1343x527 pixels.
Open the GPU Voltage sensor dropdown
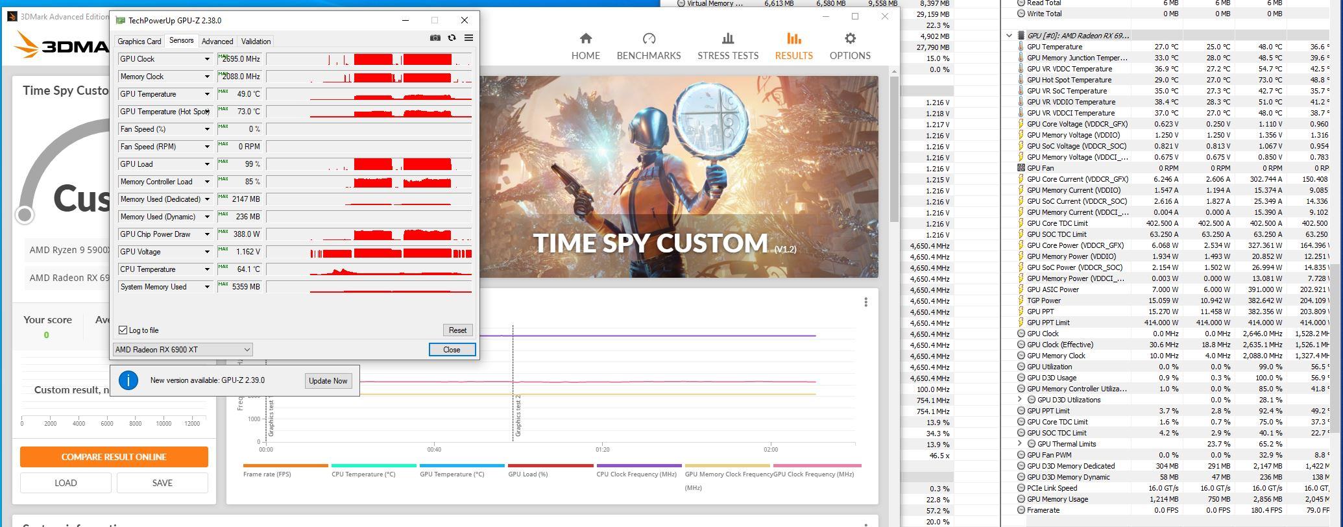tap(207, 252)
